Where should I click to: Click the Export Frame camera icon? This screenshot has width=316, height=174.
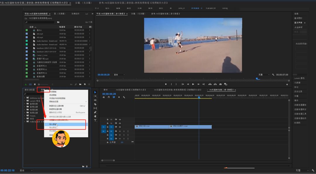click(x=220, y=84)
